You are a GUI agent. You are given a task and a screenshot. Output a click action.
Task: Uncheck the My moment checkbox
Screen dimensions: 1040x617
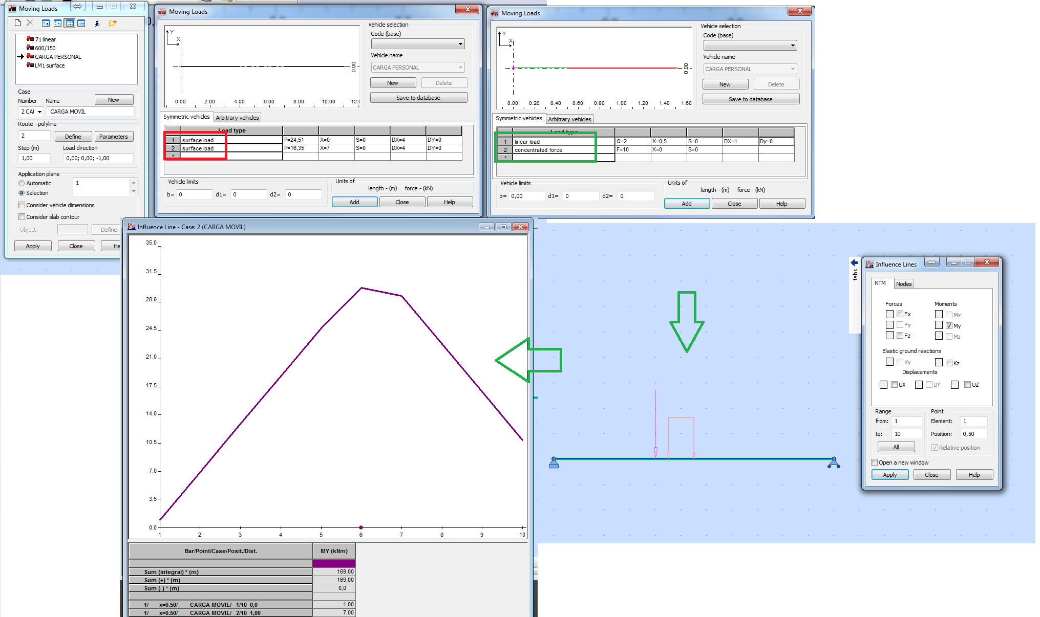(x=949, y=326)
